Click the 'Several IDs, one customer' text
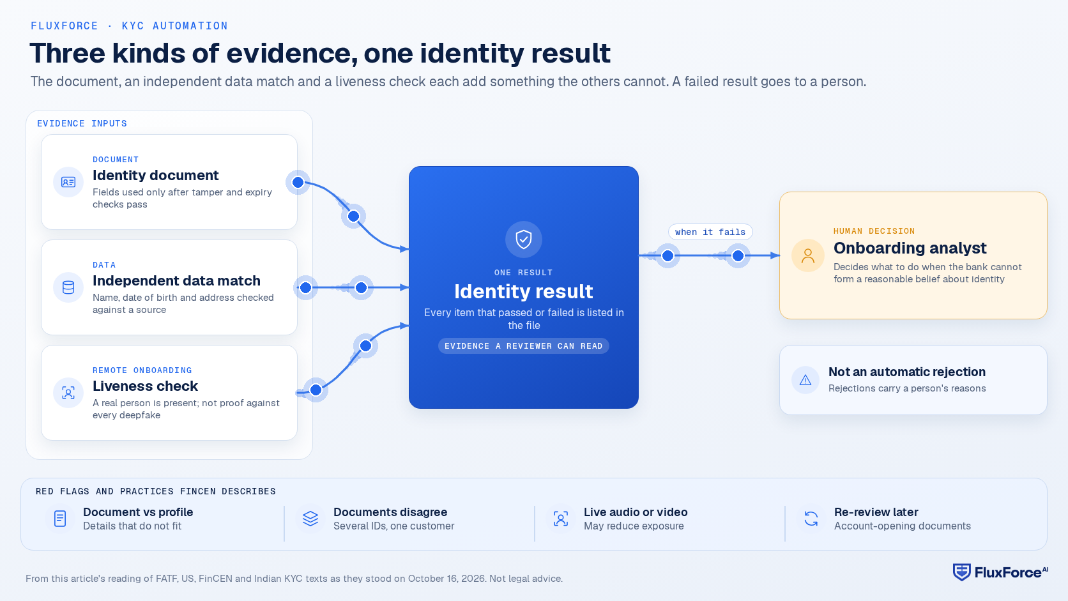 pos(393,526)
